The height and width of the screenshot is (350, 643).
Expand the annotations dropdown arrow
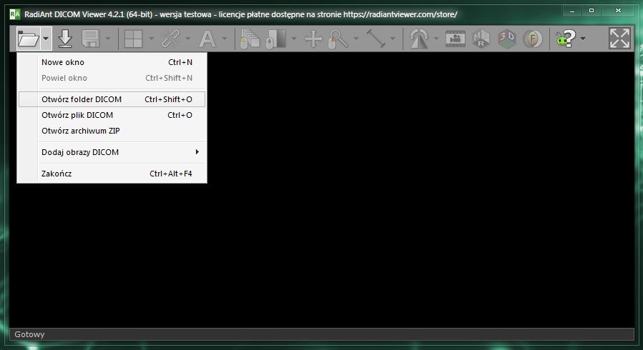pos(225,39)
